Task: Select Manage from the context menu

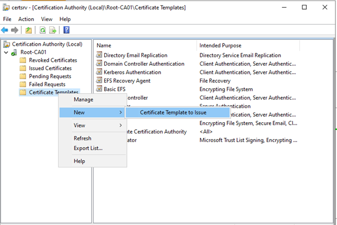Action: (83, 100)
